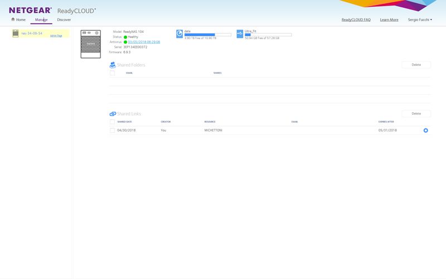Select the nas-34-09-54 device icon in sidebar

click(x=16, y=33)
